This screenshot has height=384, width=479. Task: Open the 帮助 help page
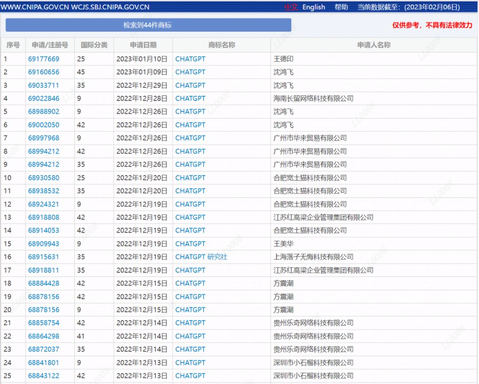pyautogui.click(x=341, y=7)
